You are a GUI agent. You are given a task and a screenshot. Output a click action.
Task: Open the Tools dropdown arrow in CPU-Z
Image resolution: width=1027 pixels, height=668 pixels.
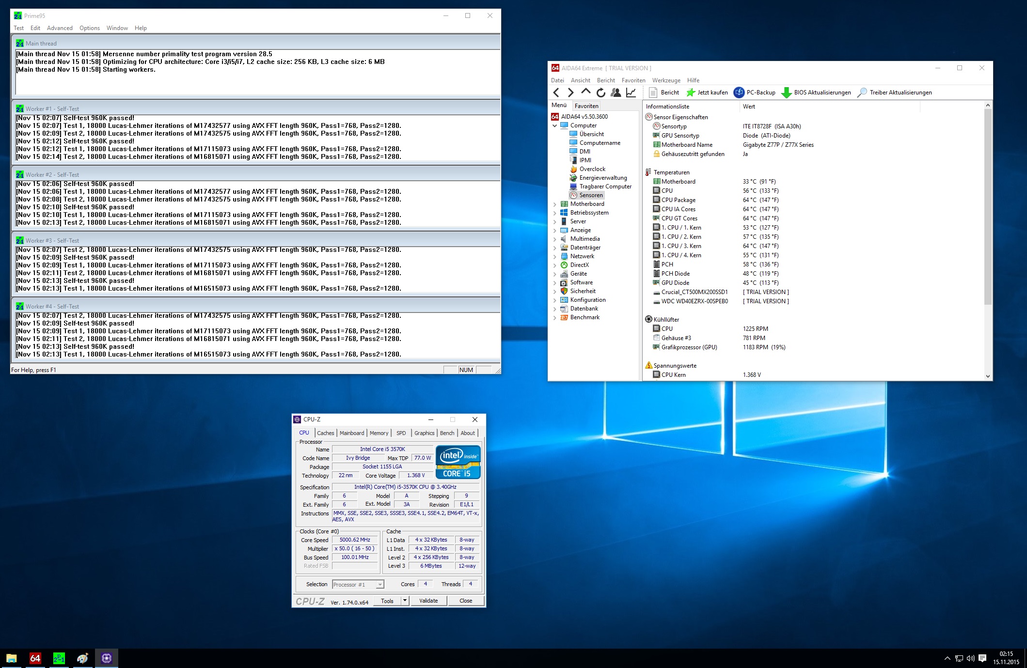click(405, 601)
